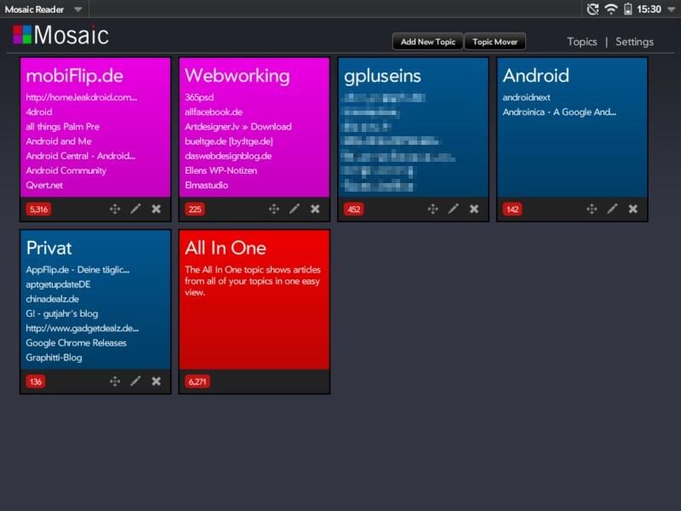Select the androidnext feed in Android
This screenshot has width=681, height=511.
pyautogui.click(x=526, y=97)
